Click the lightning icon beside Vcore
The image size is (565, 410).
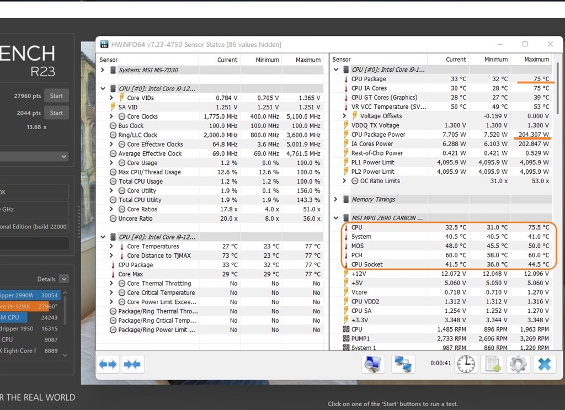pos(346,292)
